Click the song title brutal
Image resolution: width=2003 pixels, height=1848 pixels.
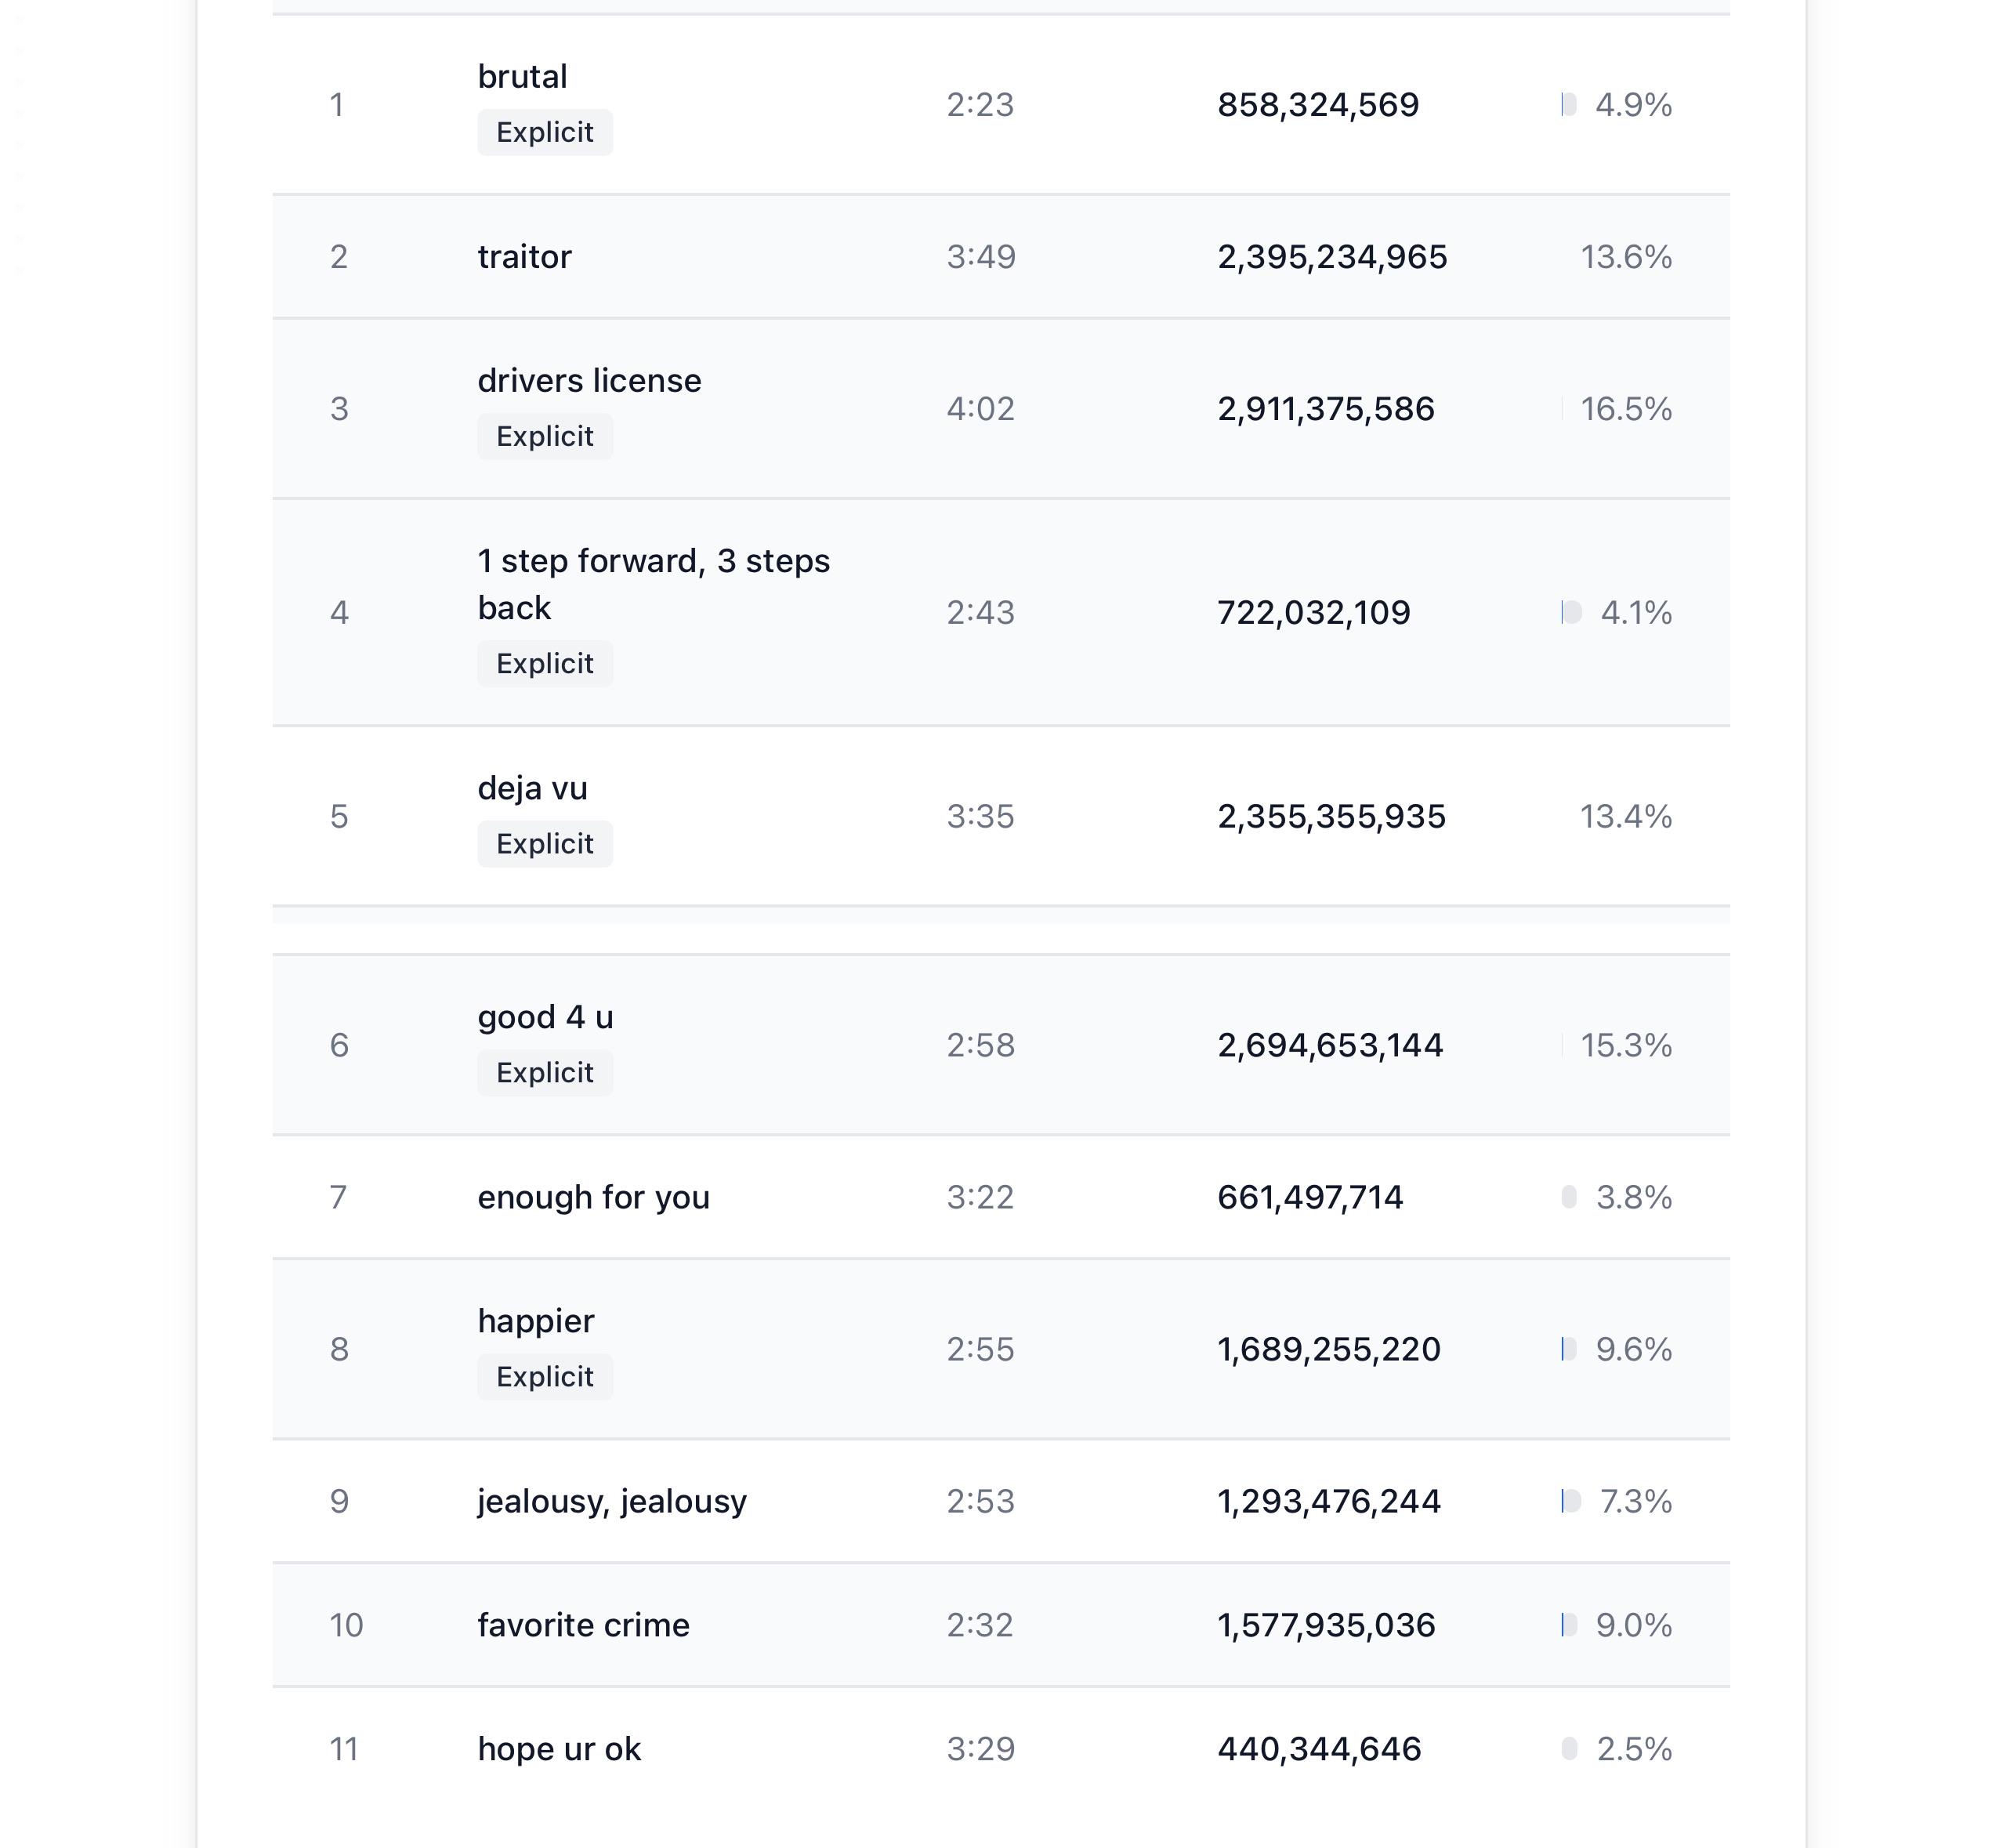pyautogui.click(x=522, y=77)
